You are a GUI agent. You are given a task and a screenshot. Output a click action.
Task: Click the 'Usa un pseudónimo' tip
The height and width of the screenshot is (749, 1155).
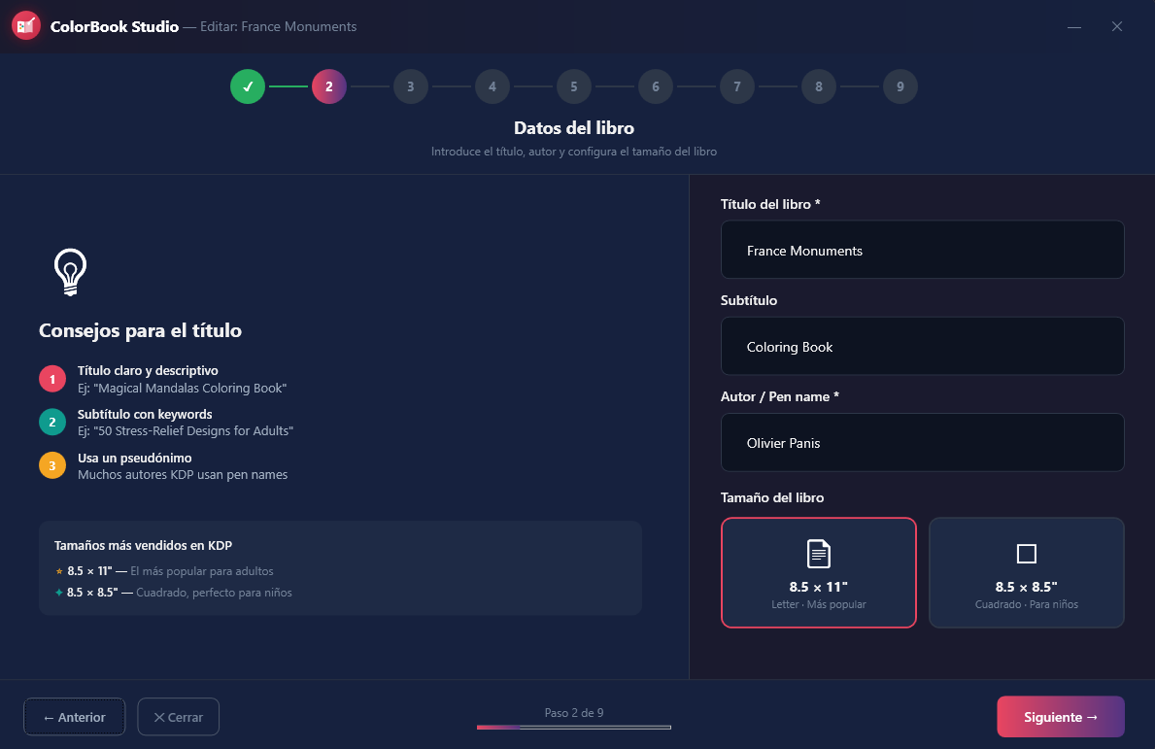(x=135, y=458)
